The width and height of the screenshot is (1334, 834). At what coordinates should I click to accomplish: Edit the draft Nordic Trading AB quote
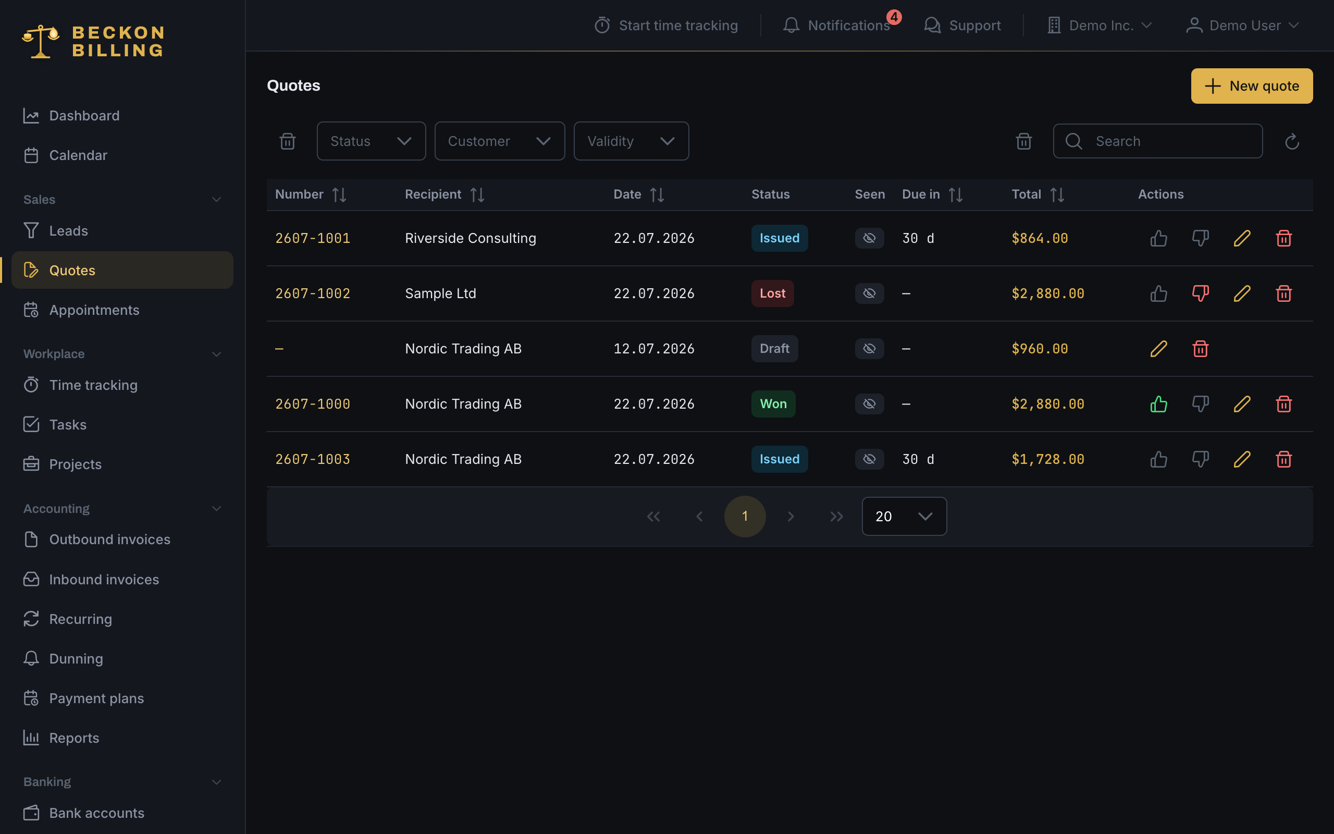click(x=1159, y=349)
